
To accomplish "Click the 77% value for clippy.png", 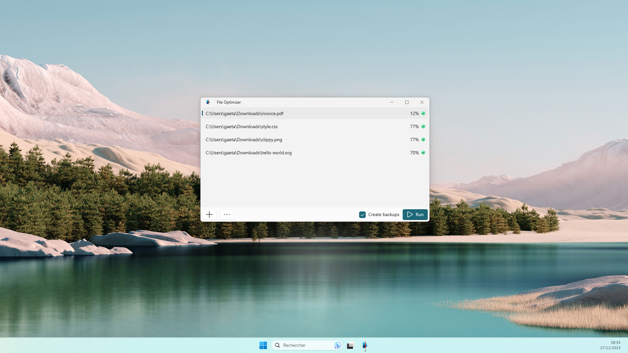I will 414,140.
